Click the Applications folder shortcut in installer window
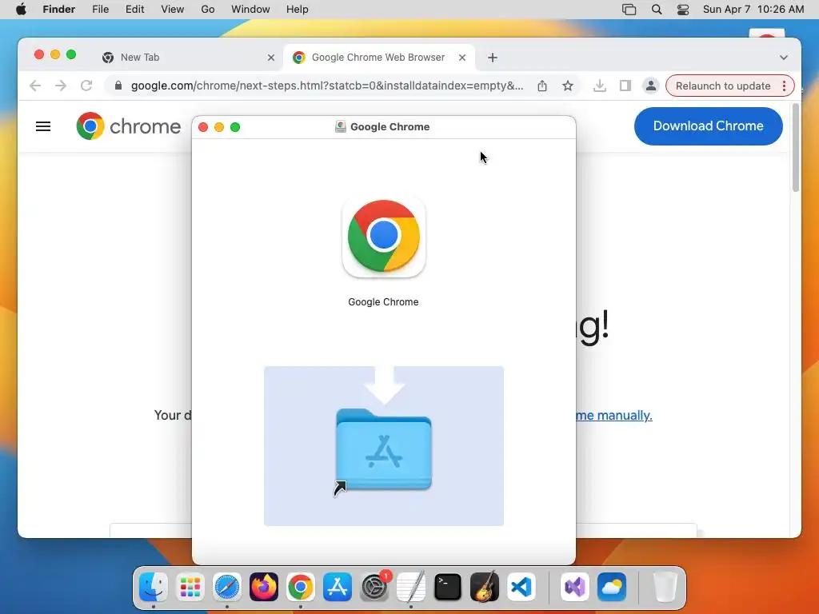 click(384, 449)
